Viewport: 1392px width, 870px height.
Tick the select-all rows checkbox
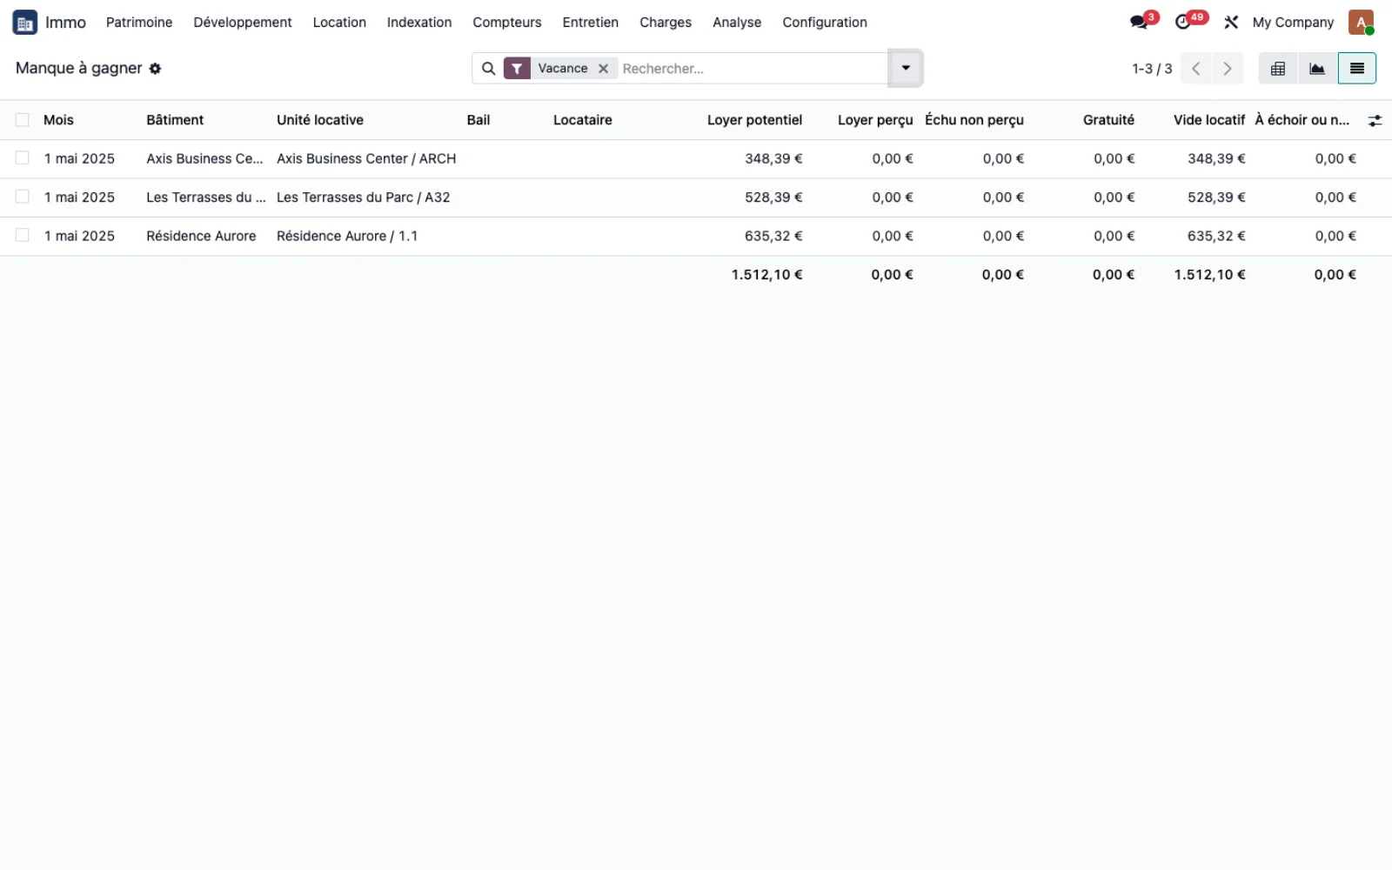tap(23, 120)
